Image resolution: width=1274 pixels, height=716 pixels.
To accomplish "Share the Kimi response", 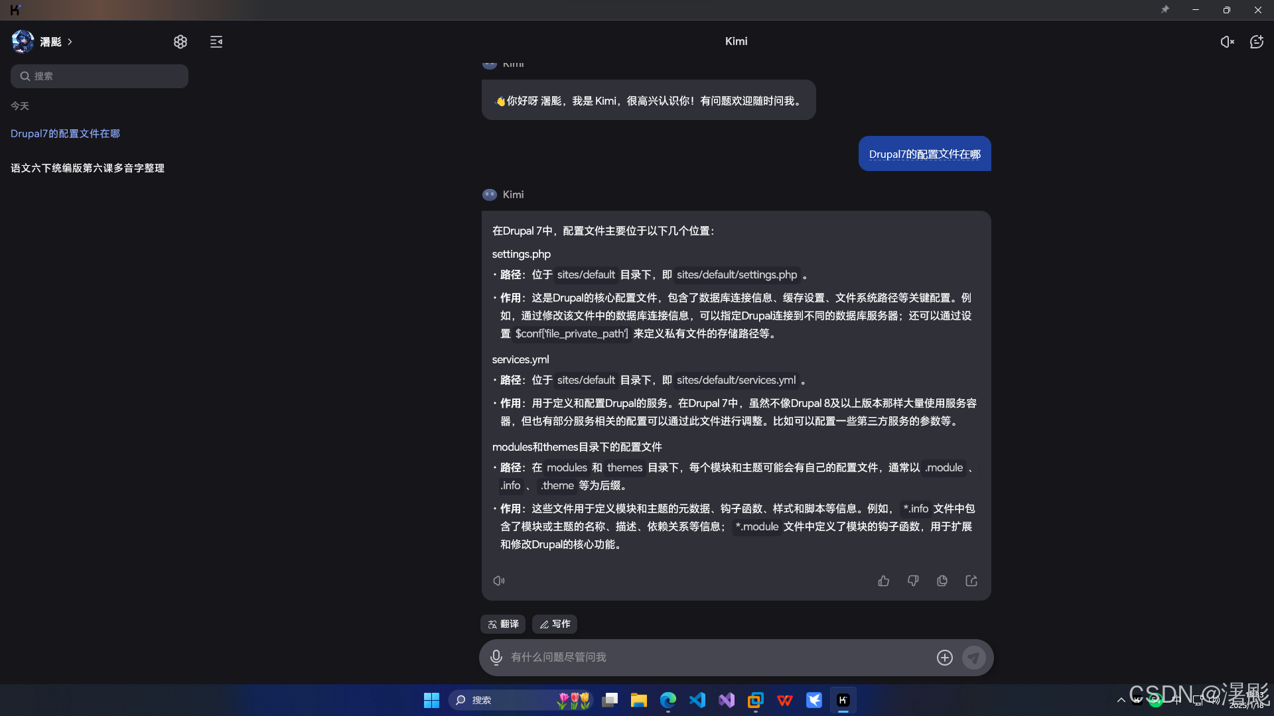I will point(971,581).
